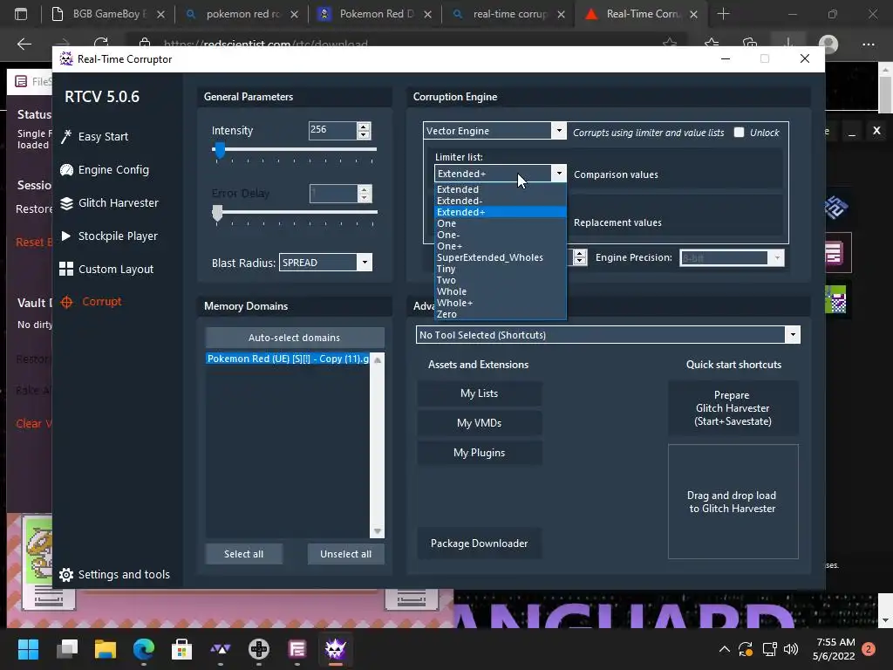Open Glitch Harvester layers icon
The width and height of the screenshot is (893, 670).
pos(66,202)
